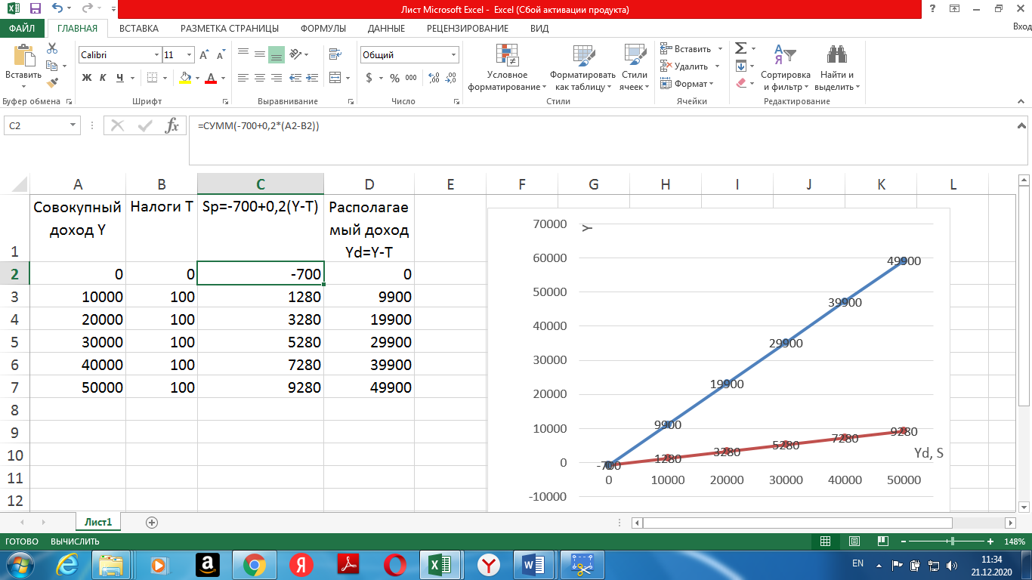Viewport: 1032px width, 580px height.
Task: Open the Name Box dropdown arrow
Action: [x=73, y=126]
